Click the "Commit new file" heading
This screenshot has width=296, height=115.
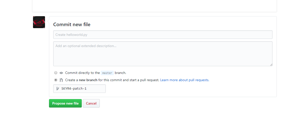72,24
